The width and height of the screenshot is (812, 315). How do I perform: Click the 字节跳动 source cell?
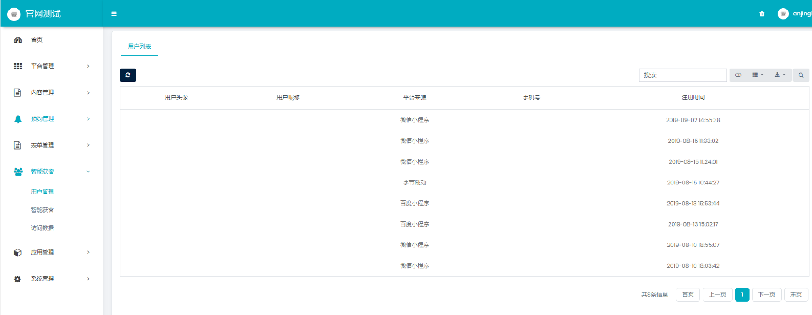click(415, 182)
